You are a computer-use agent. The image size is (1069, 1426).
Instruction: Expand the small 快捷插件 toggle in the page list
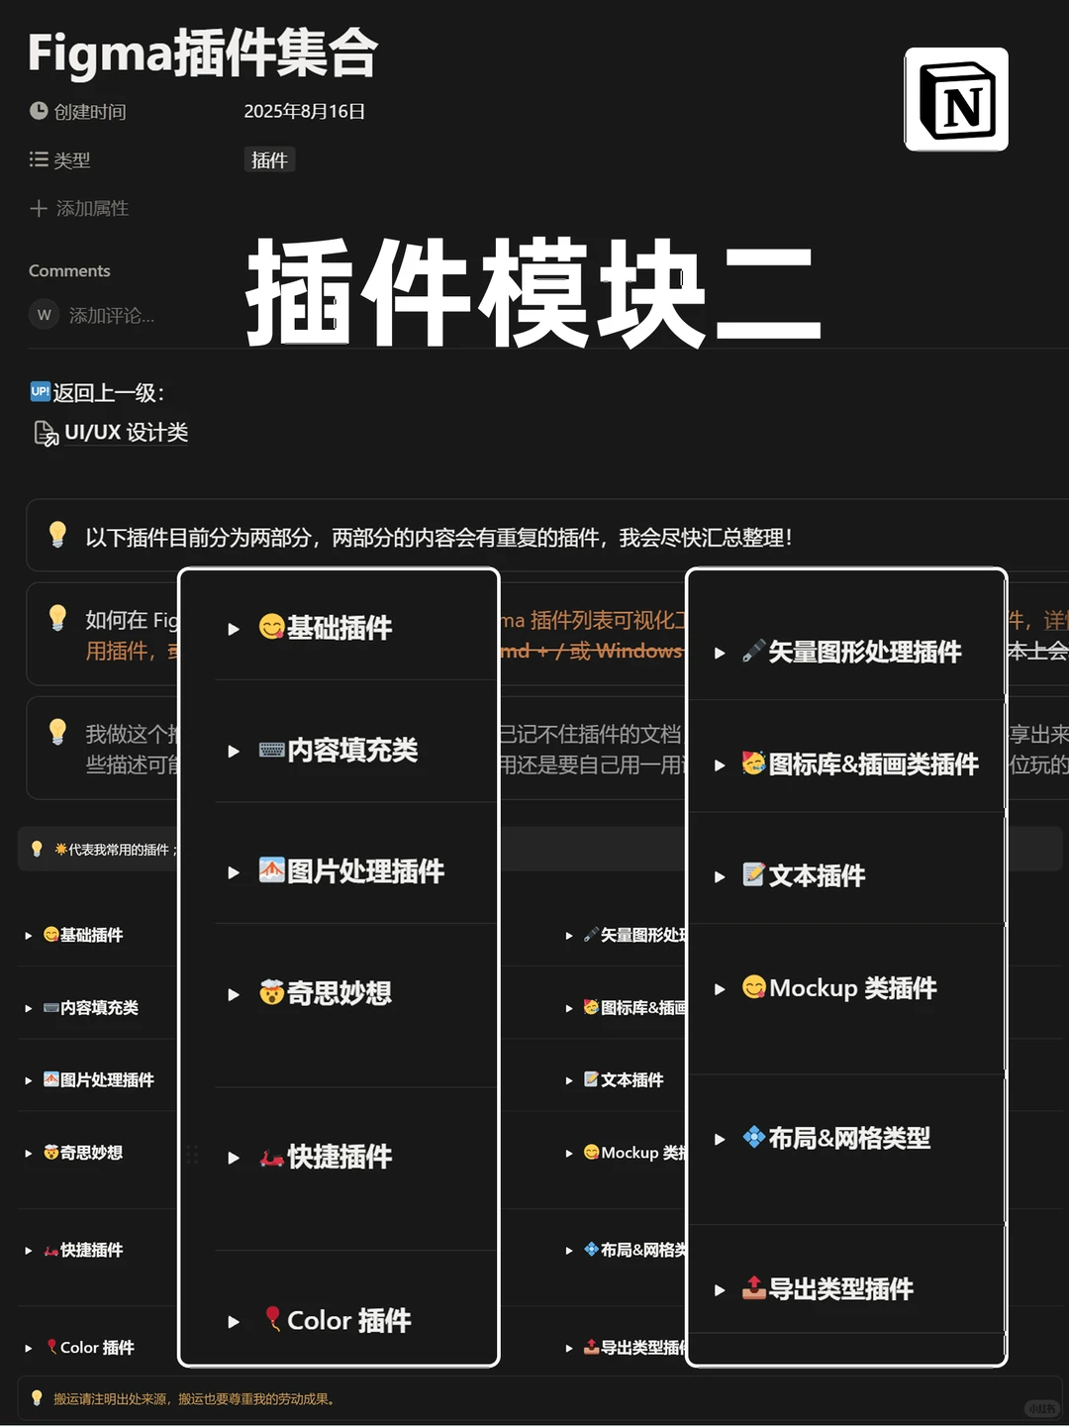[x=28, y=1251]
